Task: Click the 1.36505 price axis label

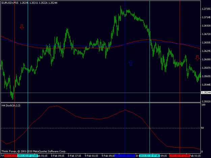Action: pos(206,42)
